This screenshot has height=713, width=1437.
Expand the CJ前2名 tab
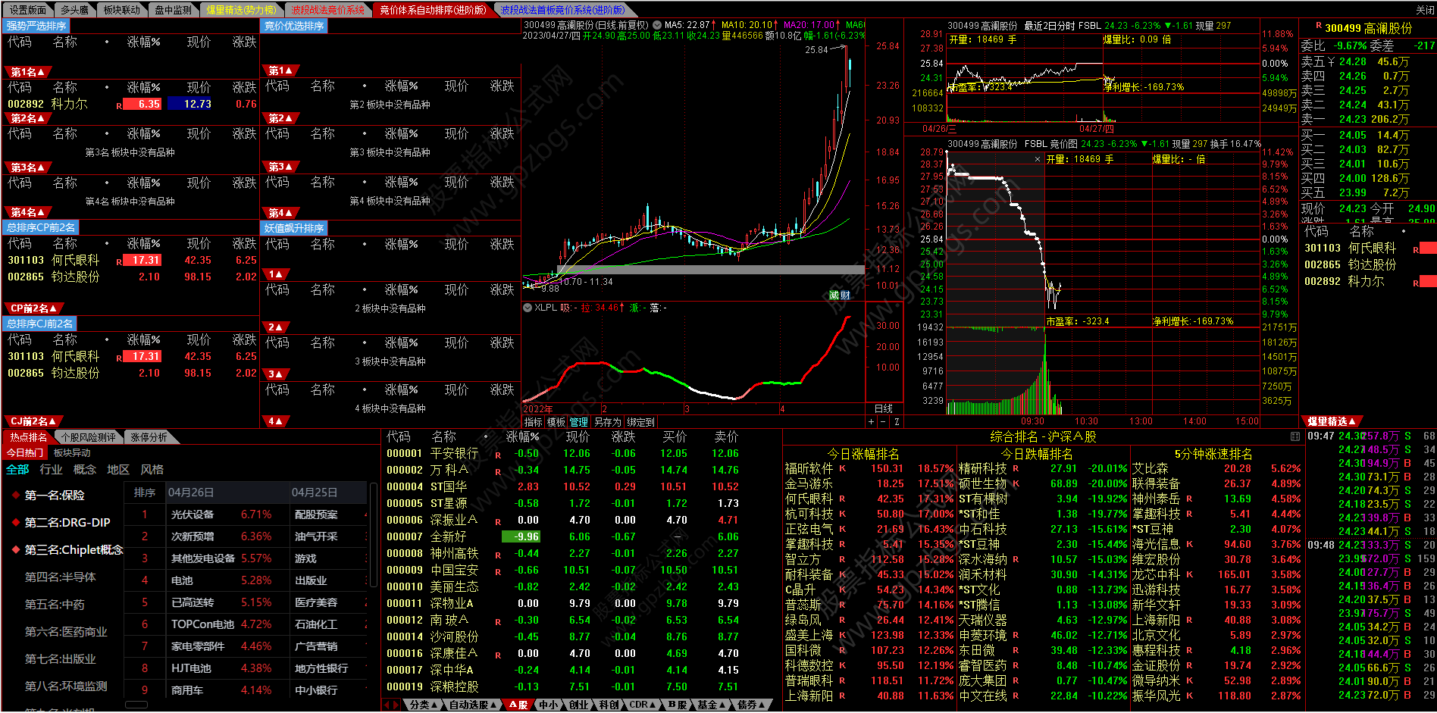(33, 421)
